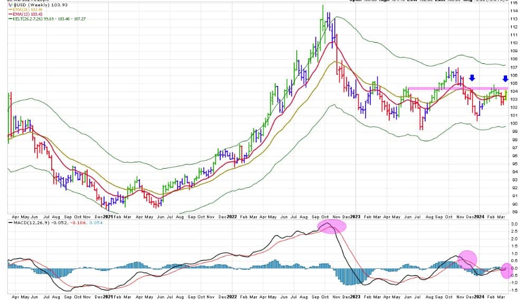Select the red -0.106 MACD signal value
525x301 pixels.
tap(79, 223)
